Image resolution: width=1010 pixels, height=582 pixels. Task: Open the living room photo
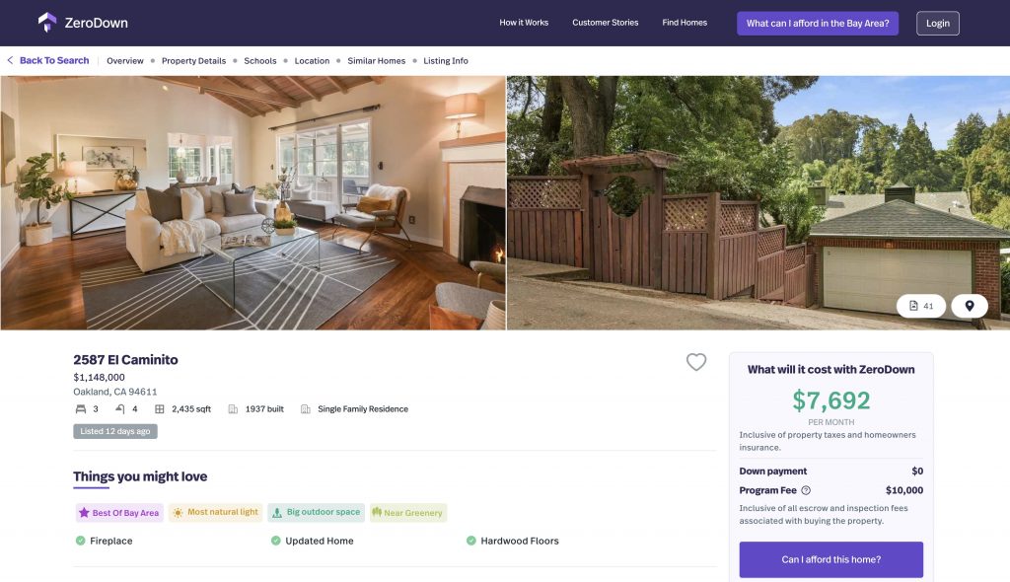[253, 203]
